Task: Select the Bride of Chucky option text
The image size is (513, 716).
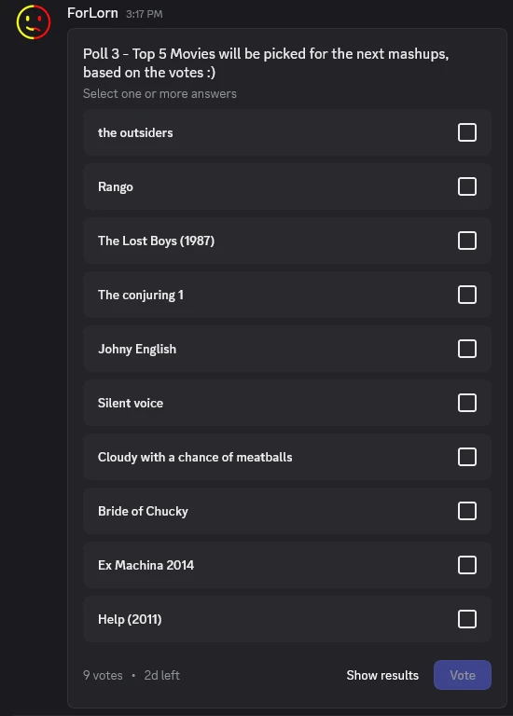Action: point(143,512)
